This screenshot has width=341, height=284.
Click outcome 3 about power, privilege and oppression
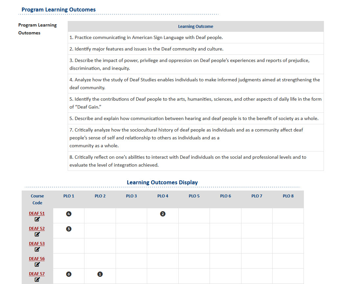[195, 64]
